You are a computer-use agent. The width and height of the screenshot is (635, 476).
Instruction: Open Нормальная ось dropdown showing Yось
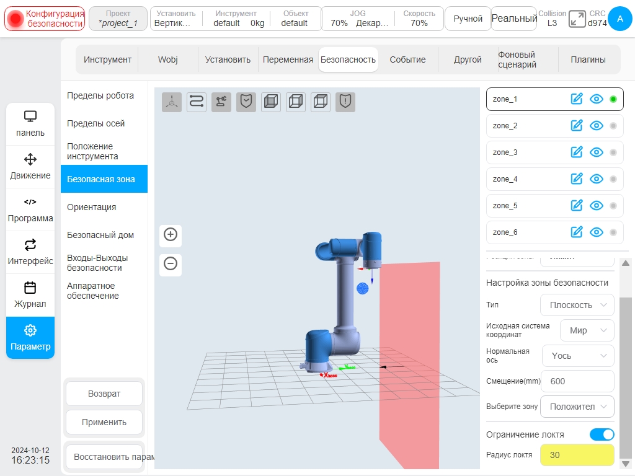coord(578,356)
